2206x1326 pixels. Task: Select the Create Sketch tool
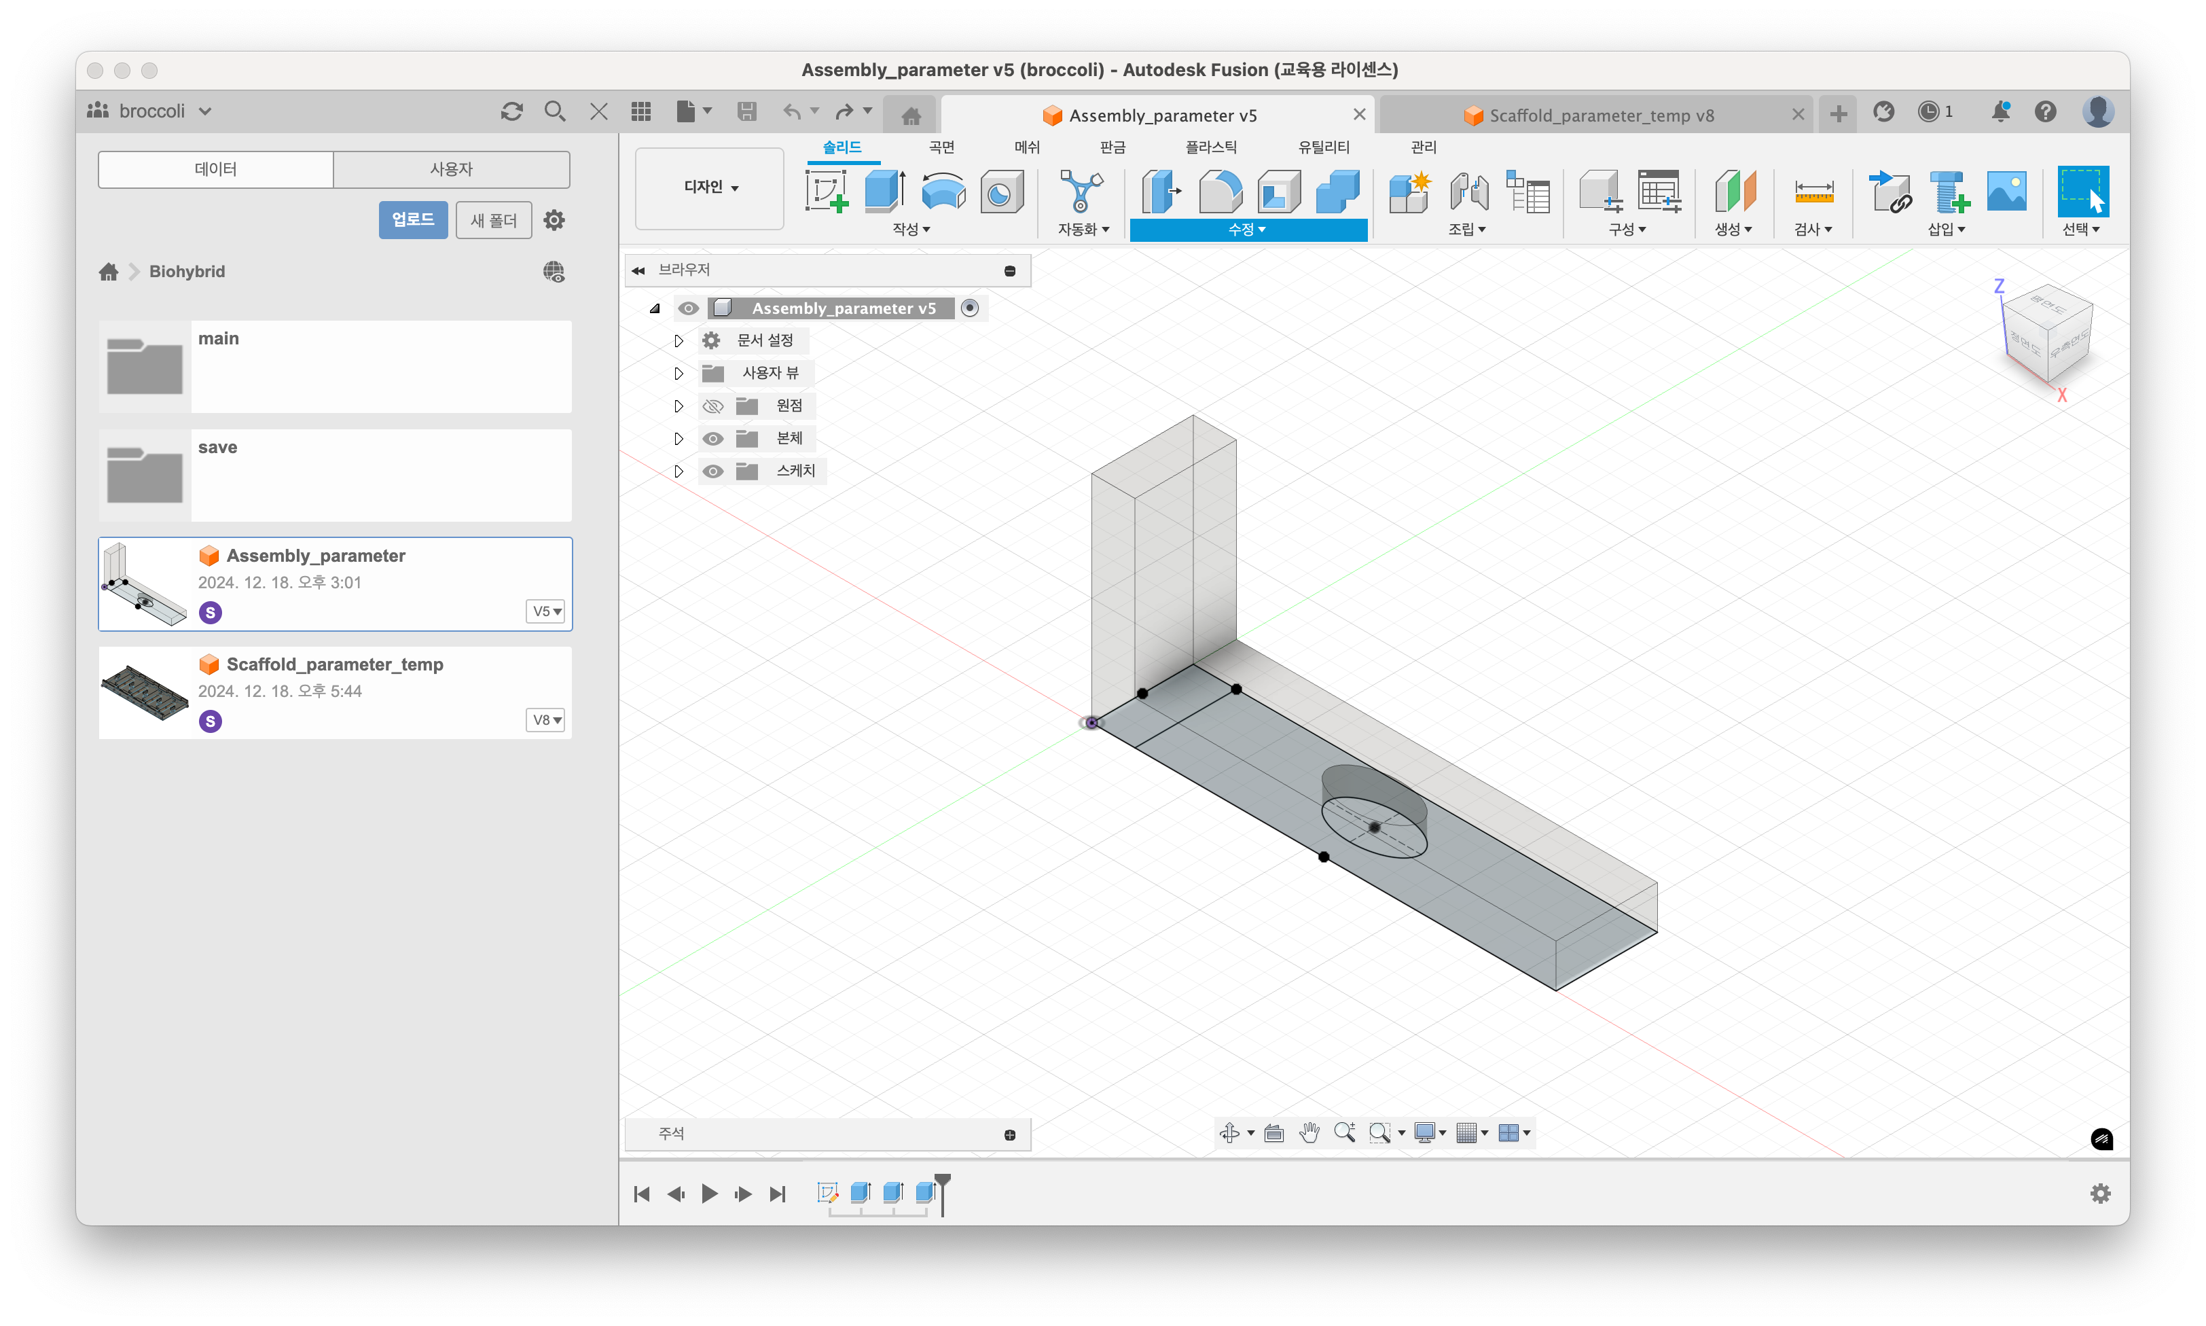click(826, 191)
